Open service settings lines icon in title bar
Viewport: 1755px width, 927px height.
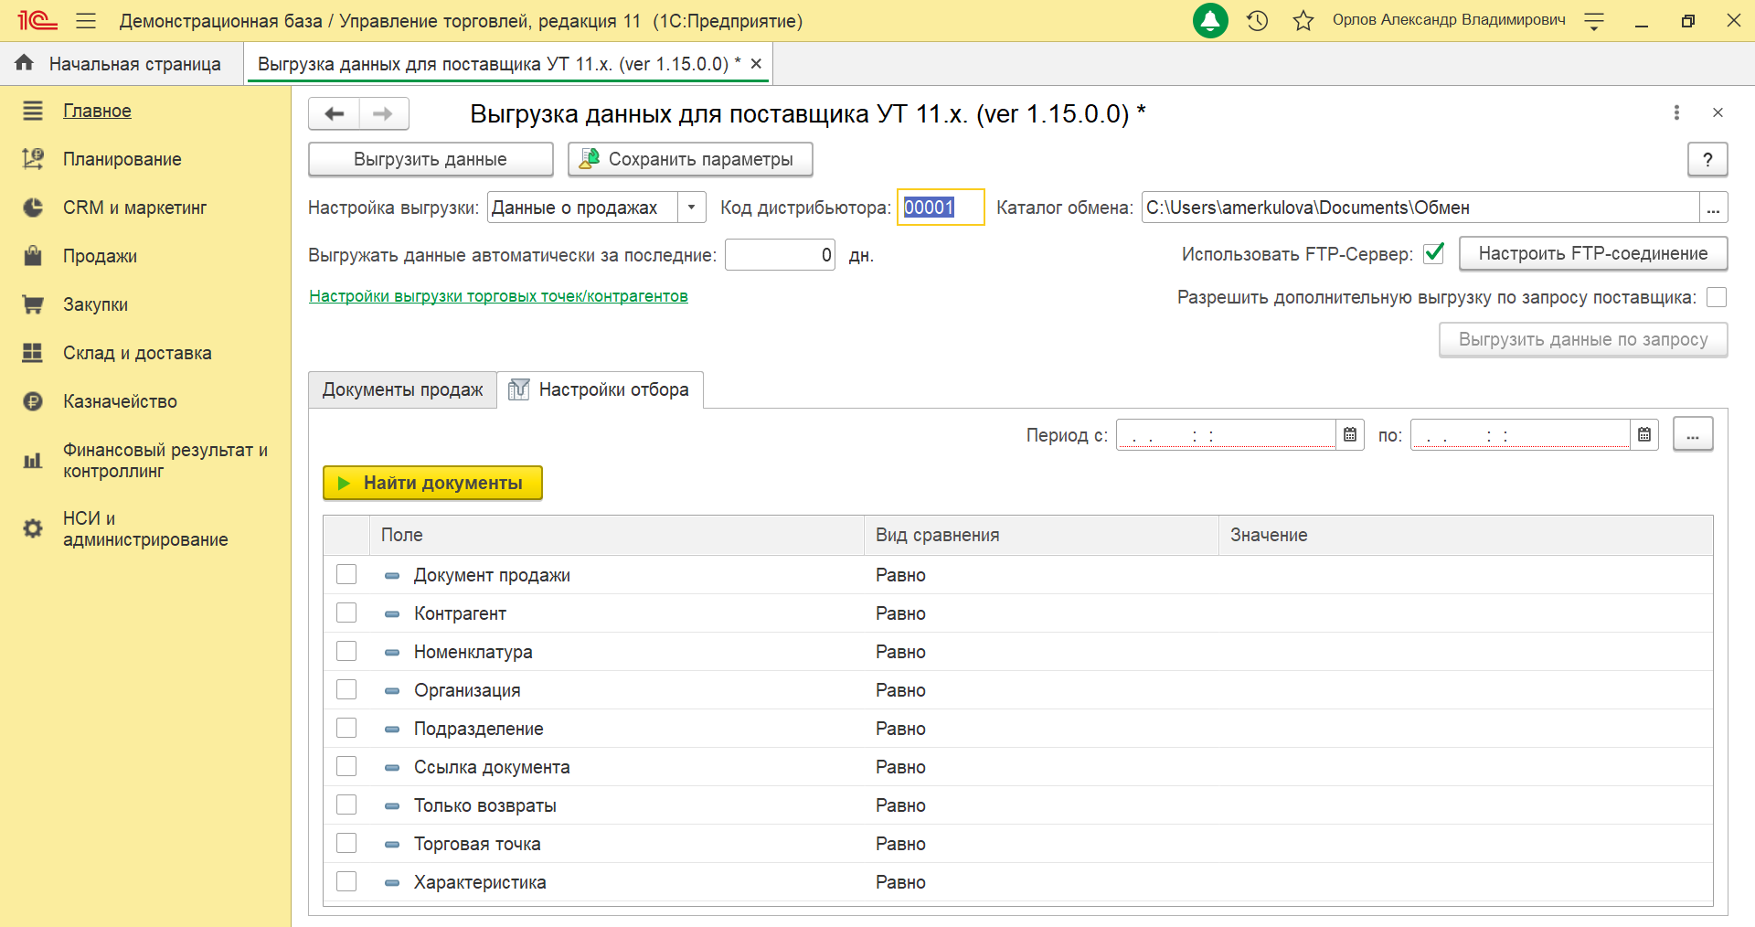tap(1594, 20)
